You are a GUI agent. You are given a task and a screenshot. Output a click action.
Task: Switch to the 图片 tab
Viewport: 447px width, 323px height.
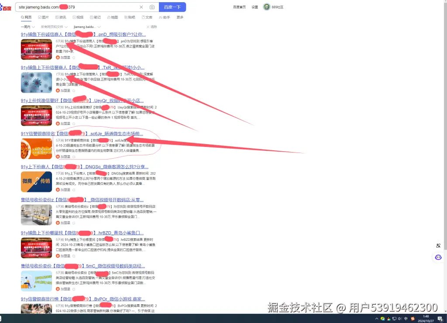(x=43, y=17)
